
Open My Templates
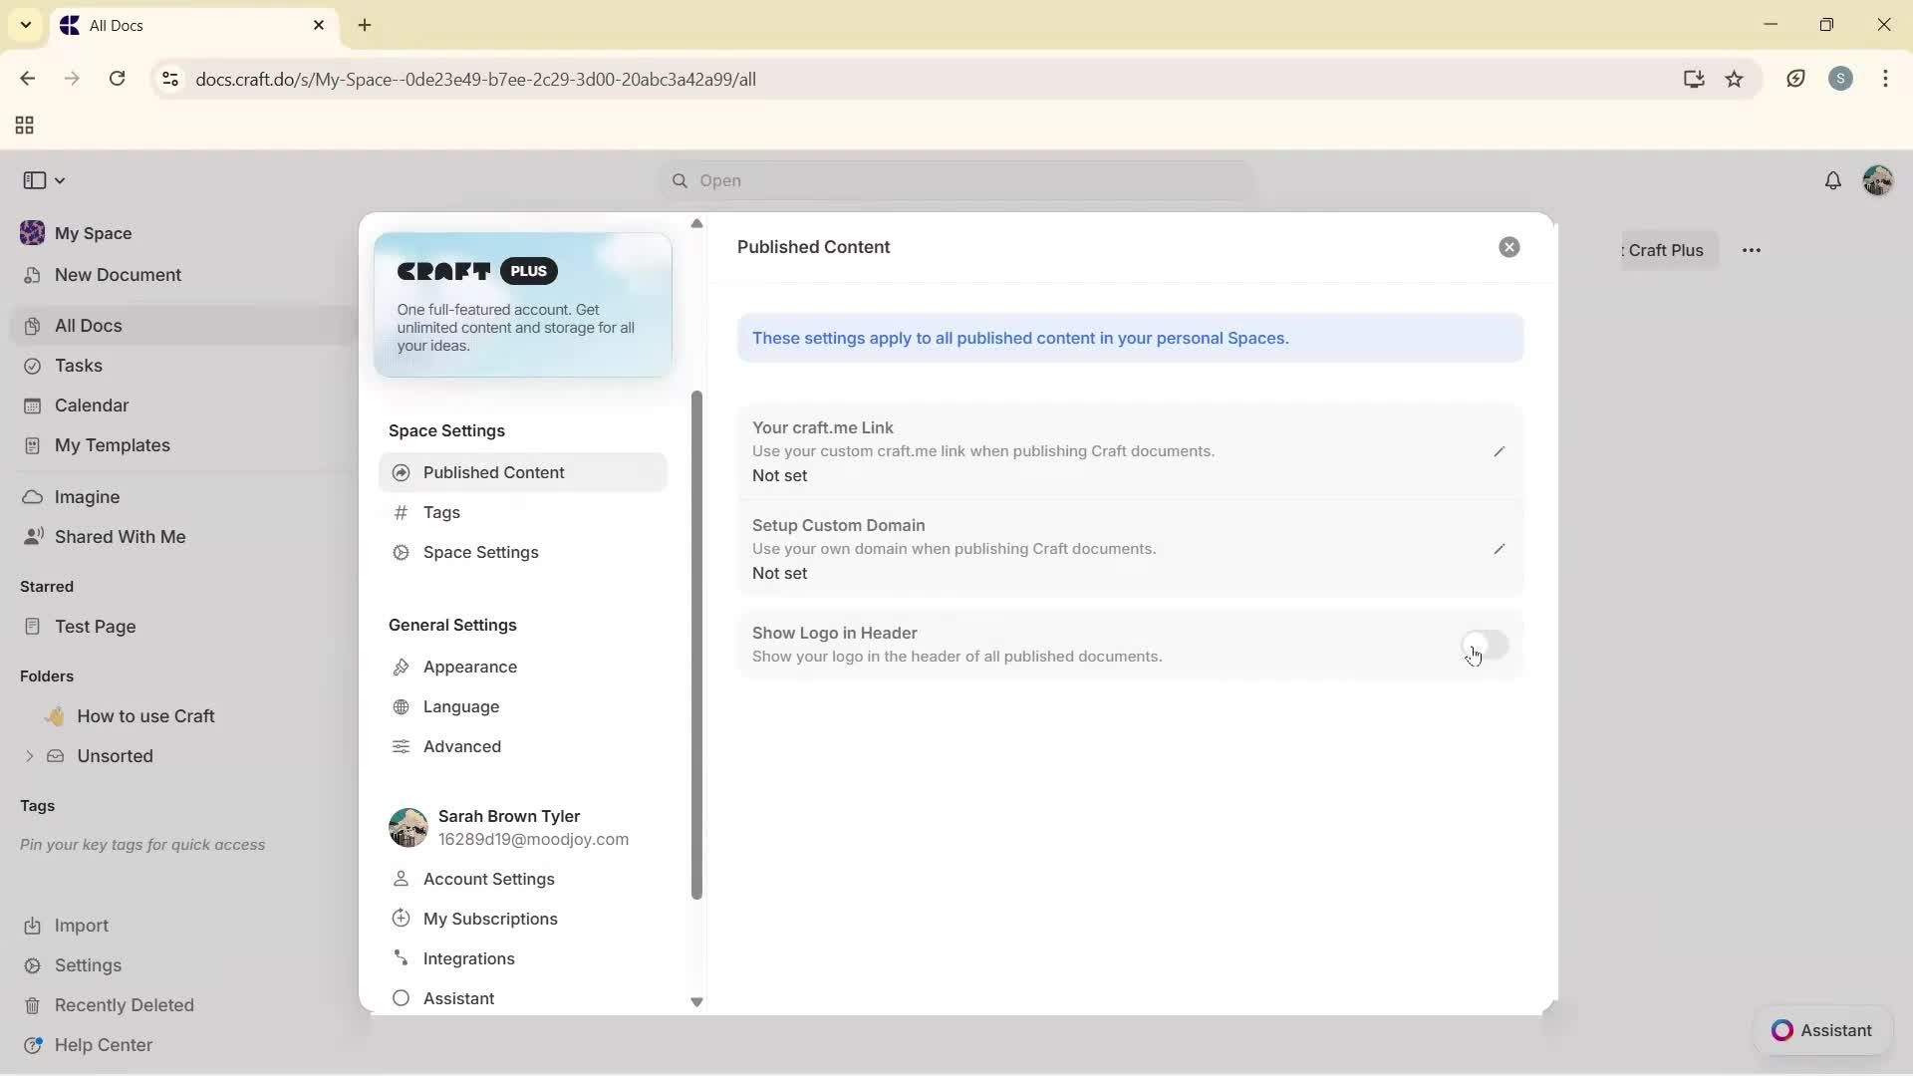pos(111,445)
